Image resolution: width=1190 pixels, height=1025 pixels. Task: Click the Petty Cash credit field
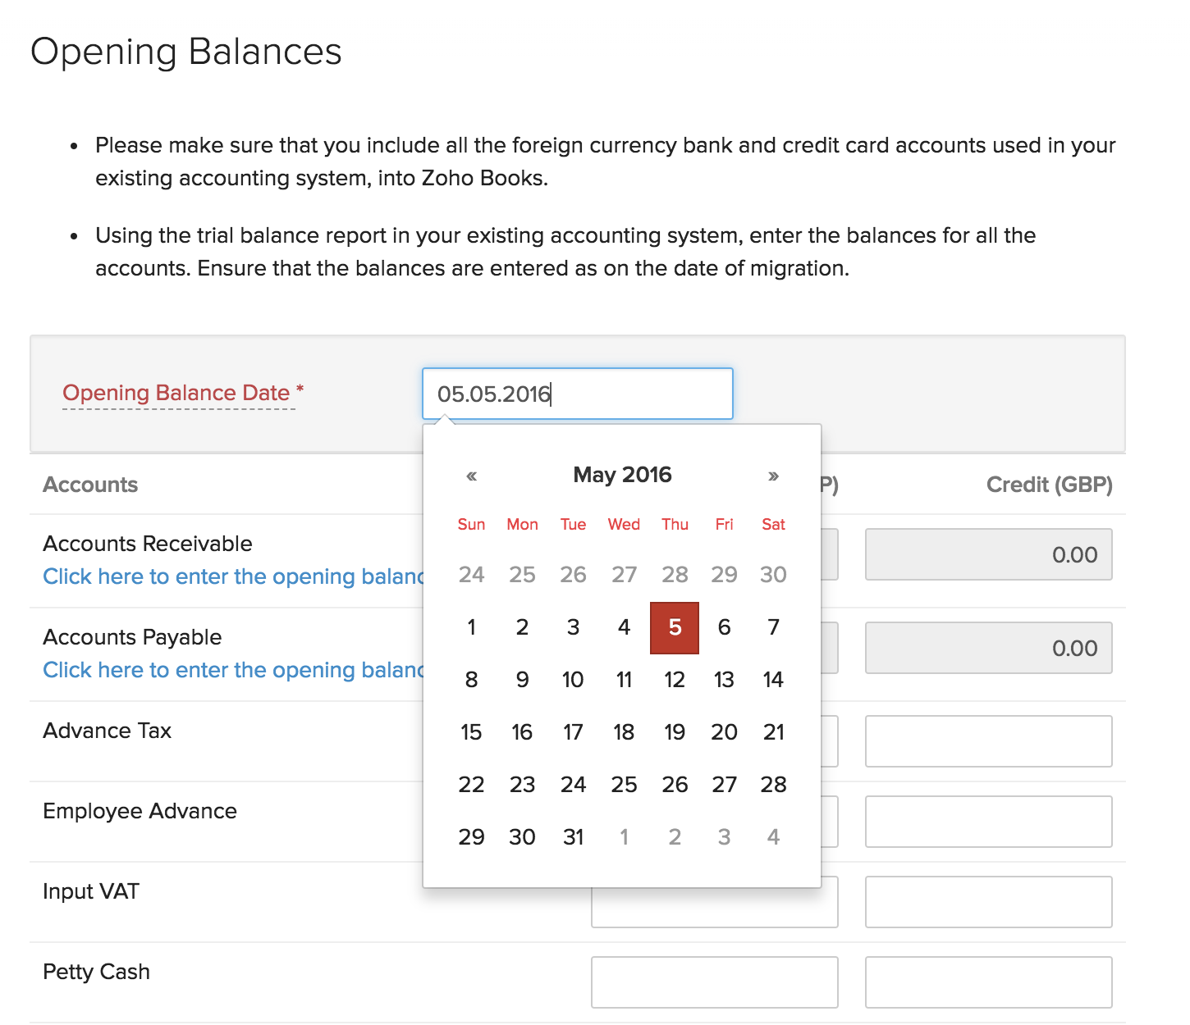(x=988, y=982)
